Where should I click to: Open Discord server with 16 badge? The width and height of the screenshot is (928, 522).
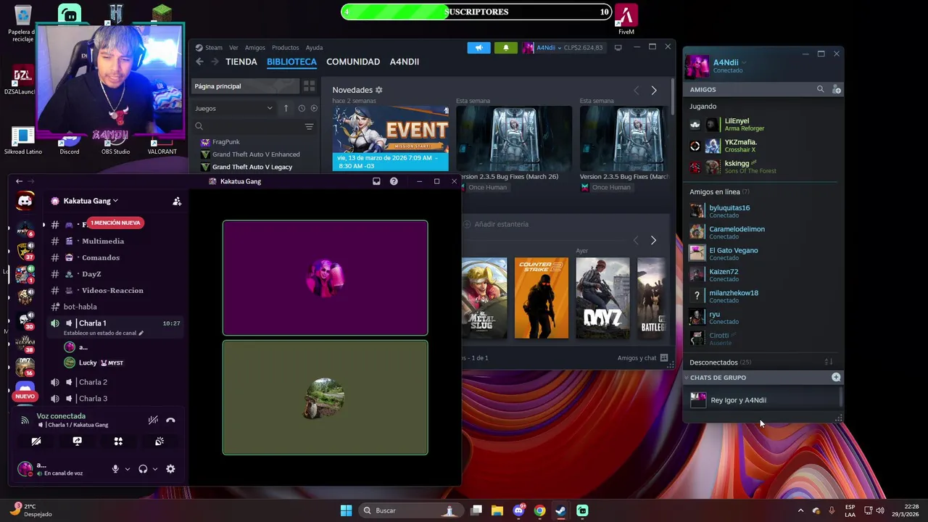pos(25,366)
